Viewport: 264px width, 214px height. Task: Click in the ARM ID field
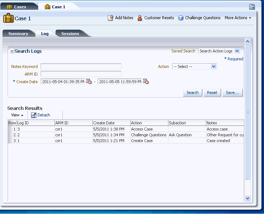tap(81, 74)
